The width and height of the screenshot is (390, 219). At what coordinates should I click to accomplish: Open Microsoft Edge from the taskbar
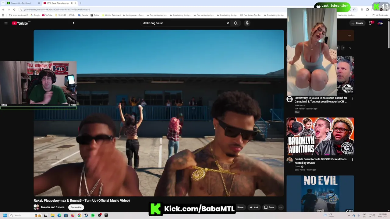[x=59, y=215]
